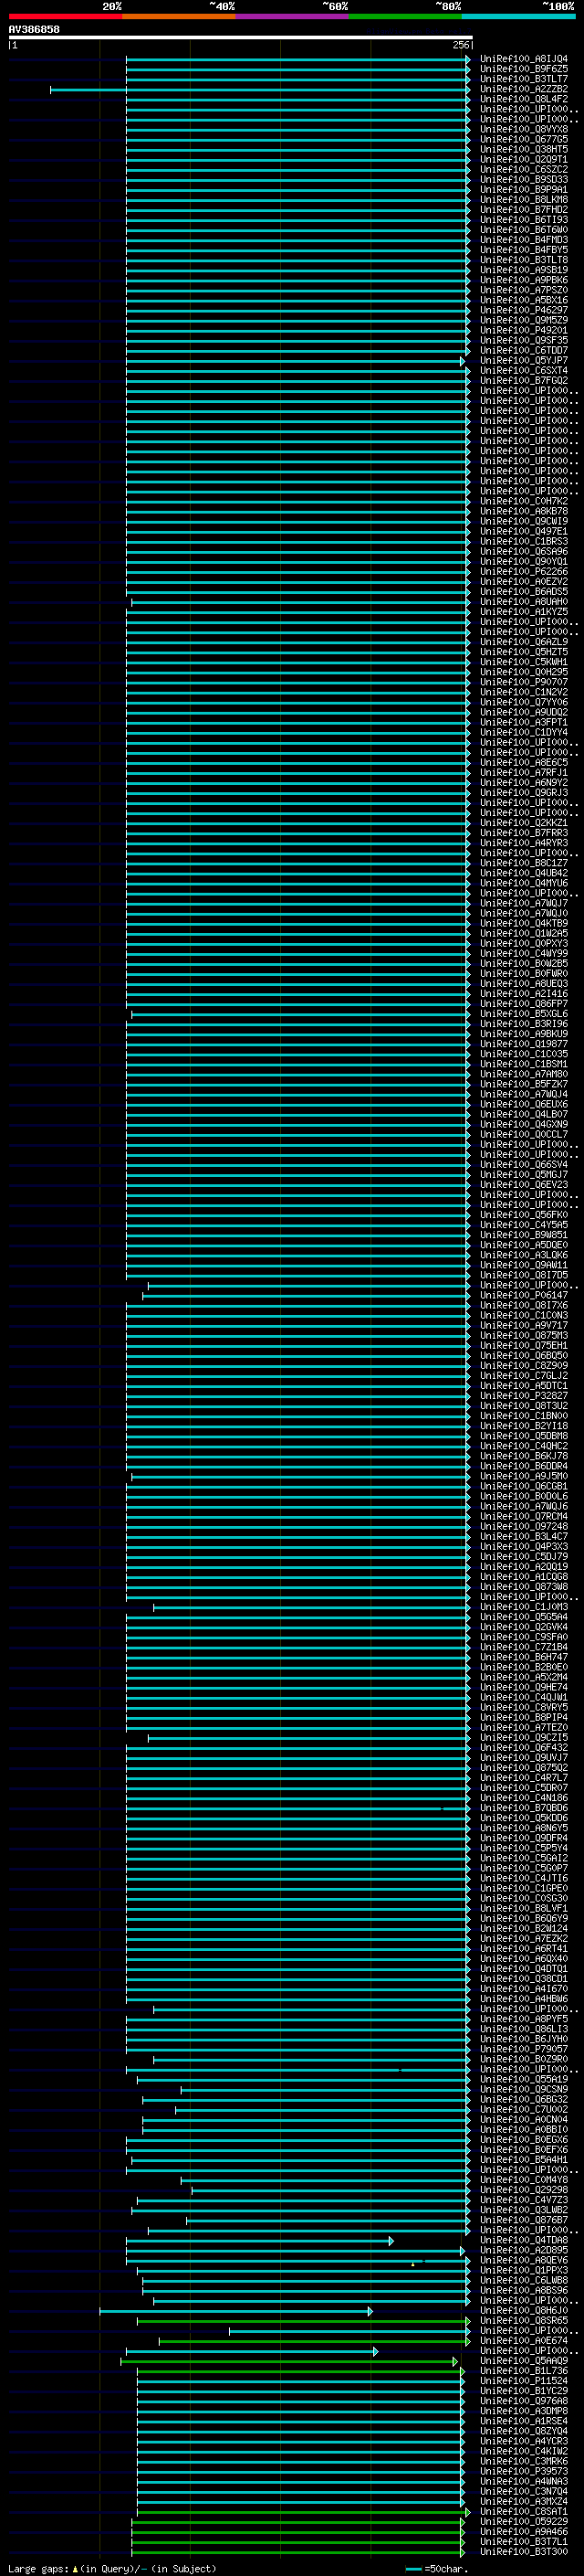584x2576 pixels.
Task: Click the UniRef100_A5BX16 label
Action: pos(523,300)
